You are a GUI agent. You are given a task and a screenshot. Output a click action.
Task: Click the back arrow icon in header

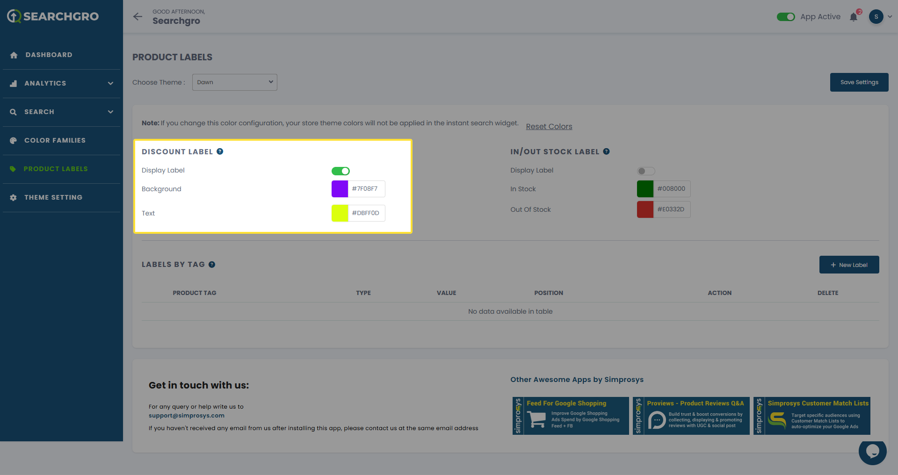pos(138,17)
